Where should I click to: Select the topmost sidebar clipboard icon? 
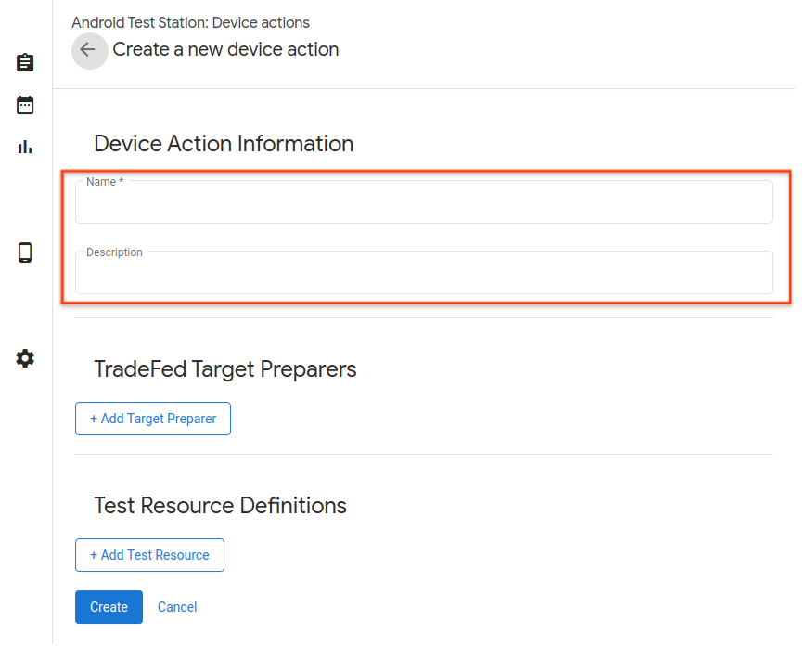(x=24, y=62)
